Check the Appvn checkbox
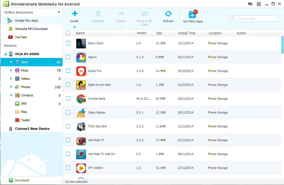The width and height of the screenshot is (284, 185). 68,57
